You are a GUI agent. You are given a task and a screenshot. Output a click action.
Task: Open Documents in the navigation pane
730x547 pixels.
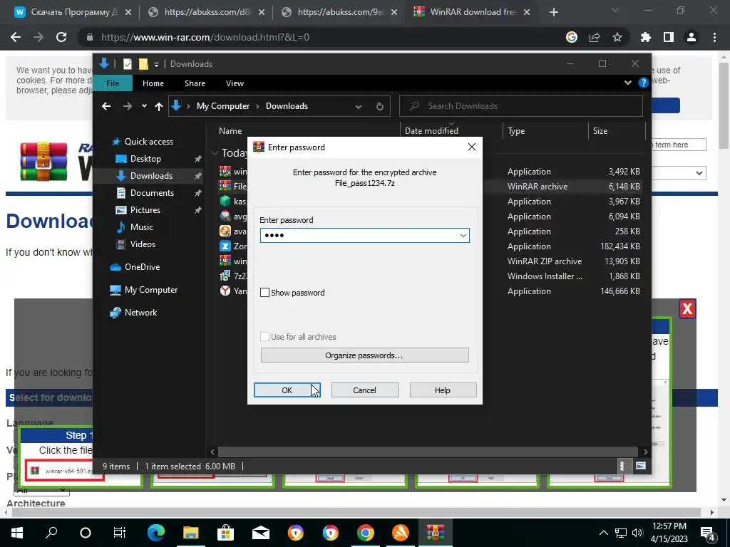coord(152,193)
